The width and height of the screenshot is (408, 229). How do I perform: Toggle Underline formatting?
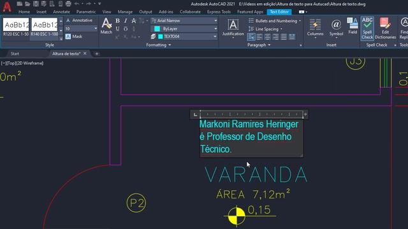117,29
